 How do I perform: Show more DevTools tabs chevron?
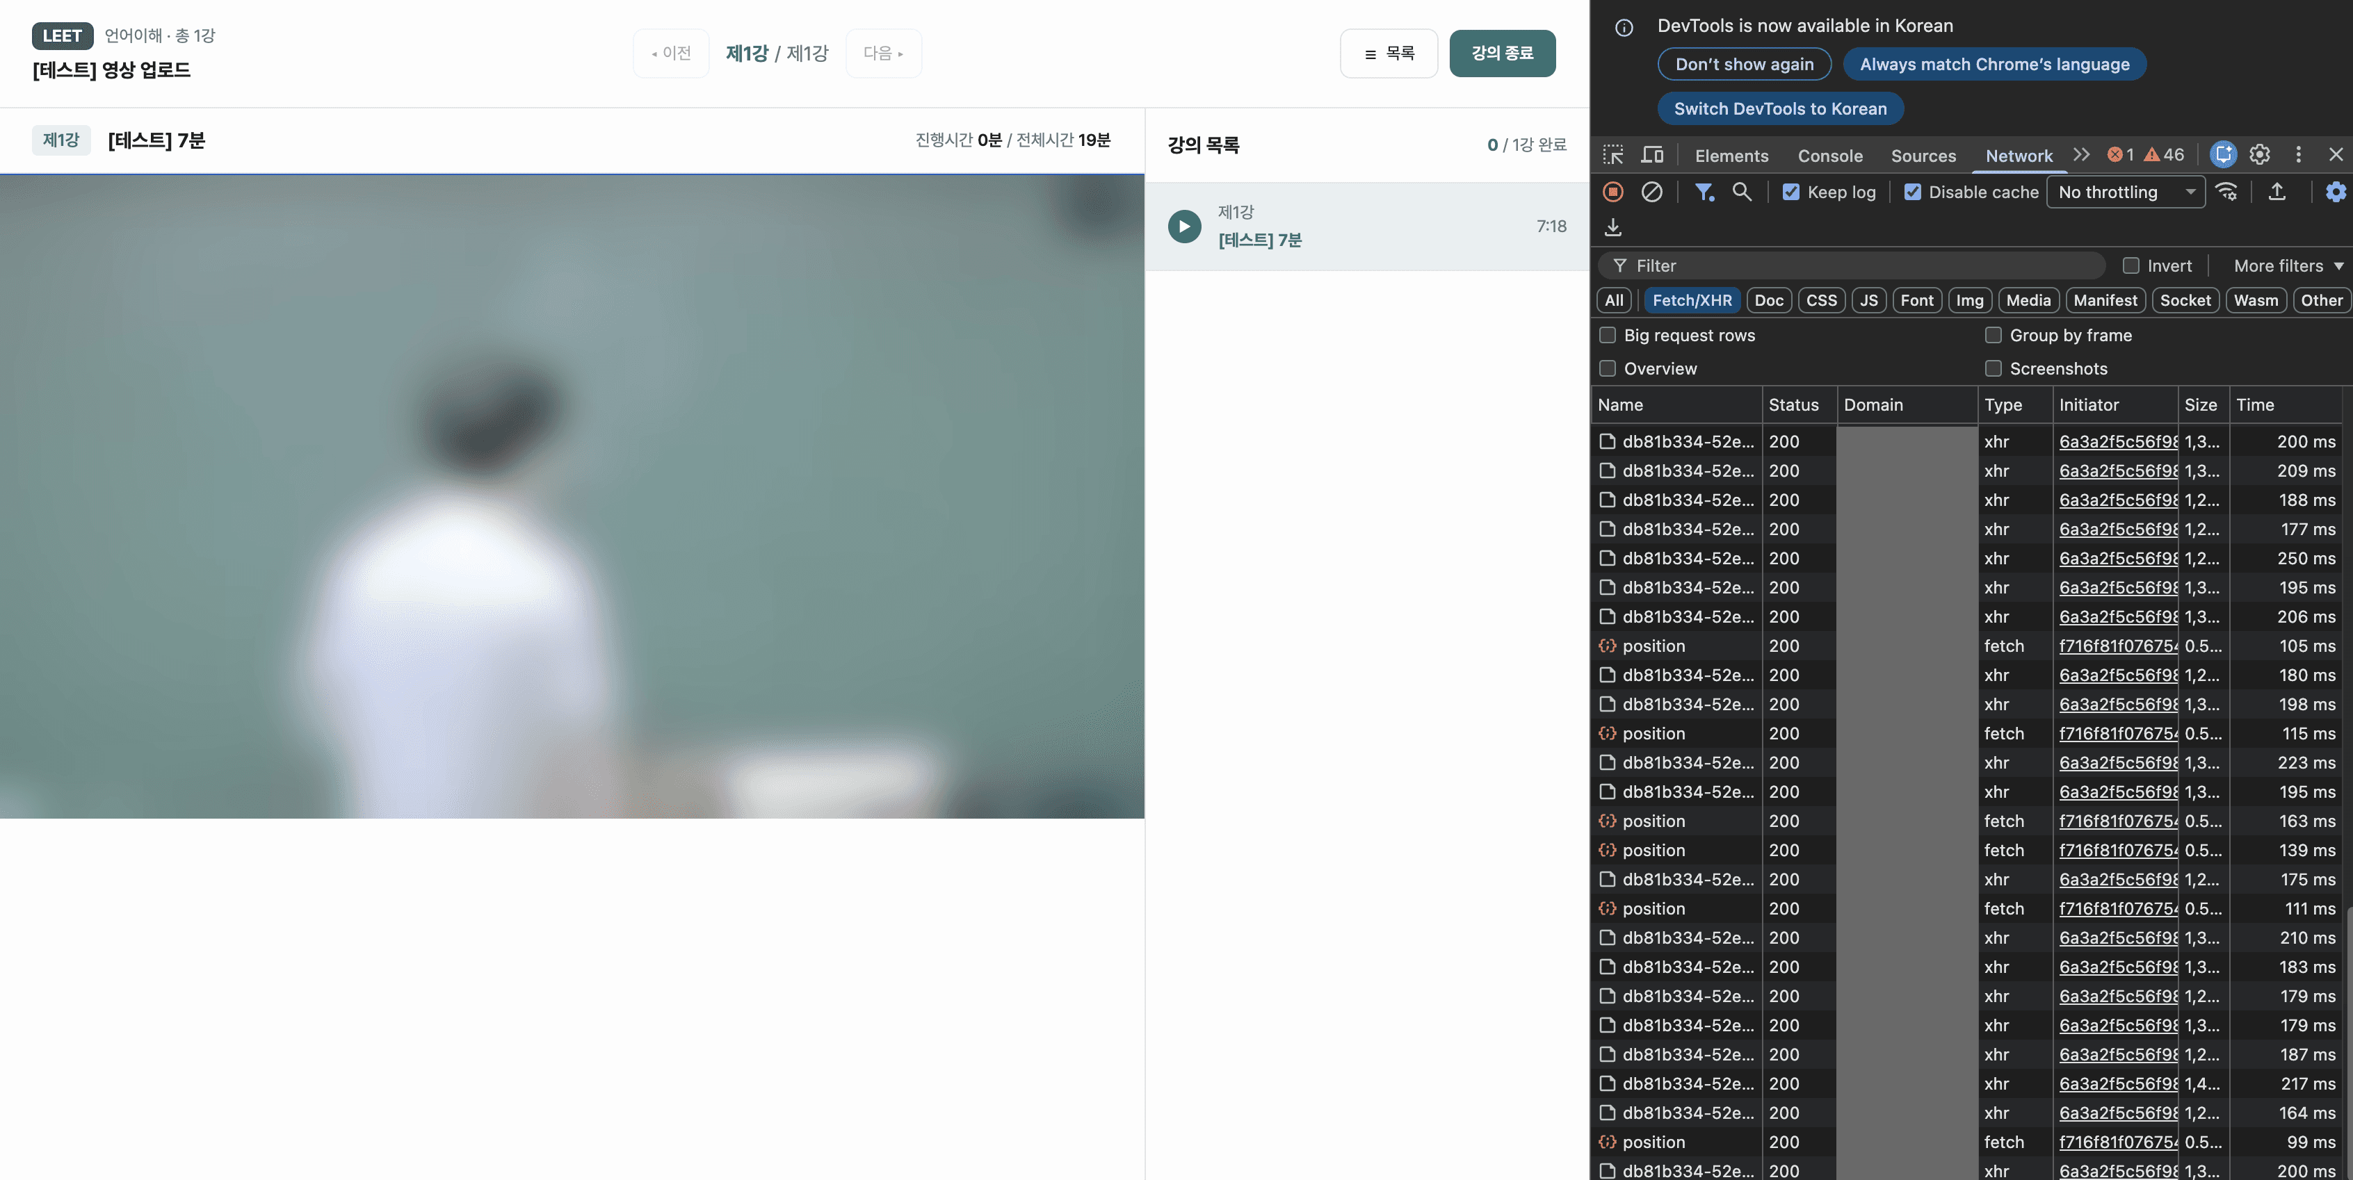(x=2082, y=155)
